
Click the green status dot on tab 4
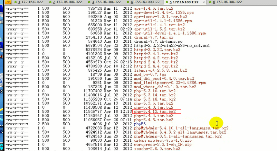(x=128, y=2)
